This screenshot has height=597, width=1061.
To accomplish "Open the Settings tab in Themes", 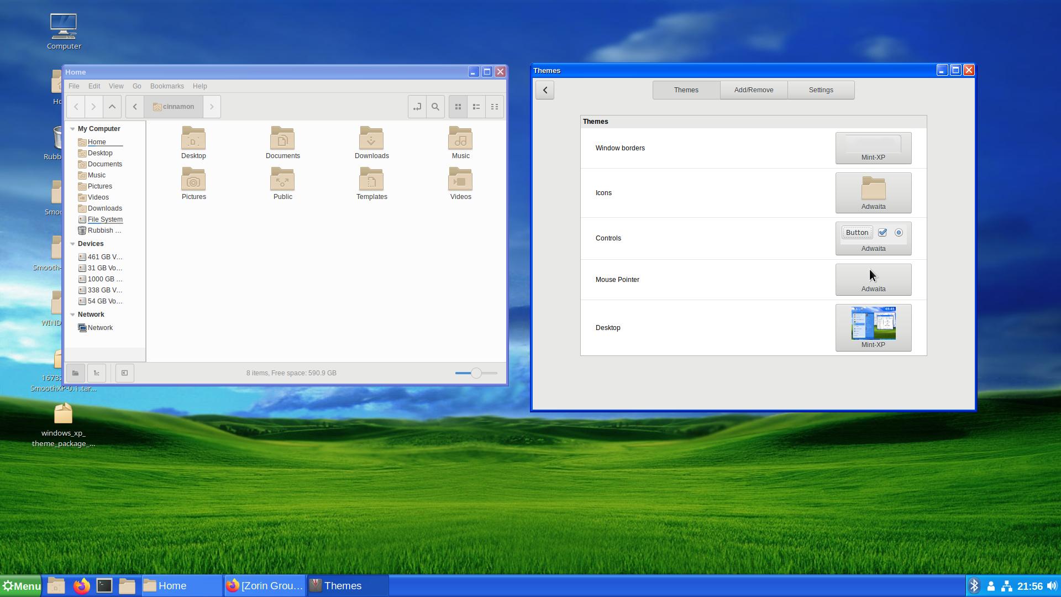I will coord(821,90).
